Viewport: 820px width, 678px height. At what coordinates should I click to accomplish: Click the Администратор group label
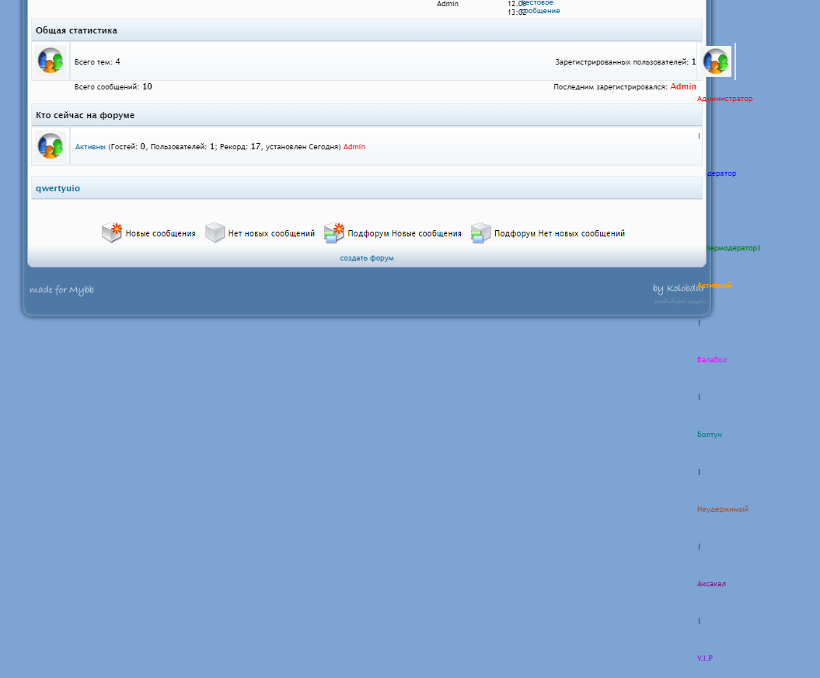tap(725, 99)
